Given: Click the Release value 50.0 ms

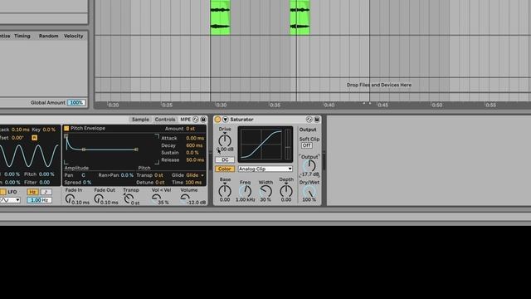Looking at the screenshot, I should (x=195, y=159).
